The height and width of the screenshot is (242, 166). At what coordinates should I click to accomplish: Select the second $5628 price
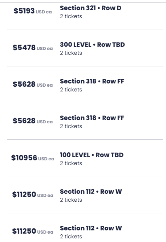coord(24,121)
